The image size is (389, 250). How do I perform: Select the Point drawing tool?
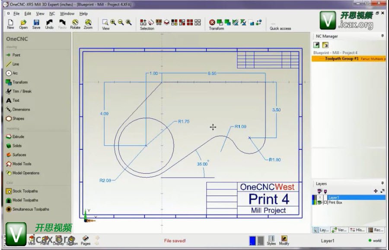click(x=13, y=55)
